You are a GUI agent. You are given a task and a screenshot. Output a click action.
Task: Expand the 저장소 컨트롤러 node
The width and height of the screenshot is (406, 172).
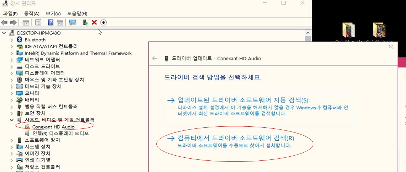[x=11, y=167]
